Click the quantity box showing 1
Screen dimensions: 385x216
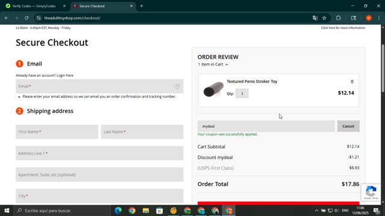pyautogui.click(x=242, y=94)
